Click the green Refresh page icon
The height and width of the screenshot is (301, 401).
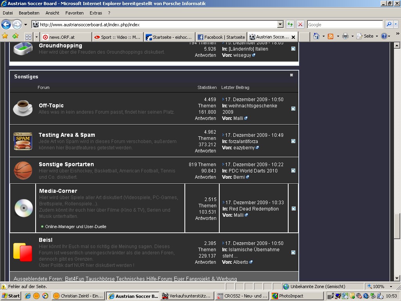point(290,24)
